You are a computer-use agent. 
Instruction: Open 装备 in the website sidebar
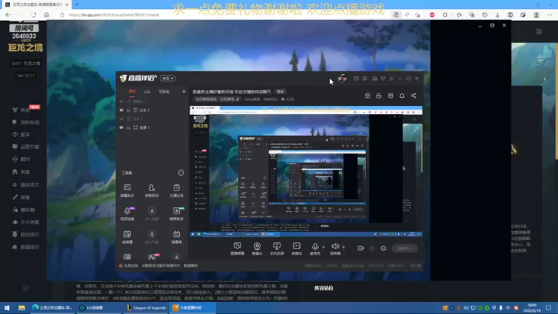click(x=22, y=197)
